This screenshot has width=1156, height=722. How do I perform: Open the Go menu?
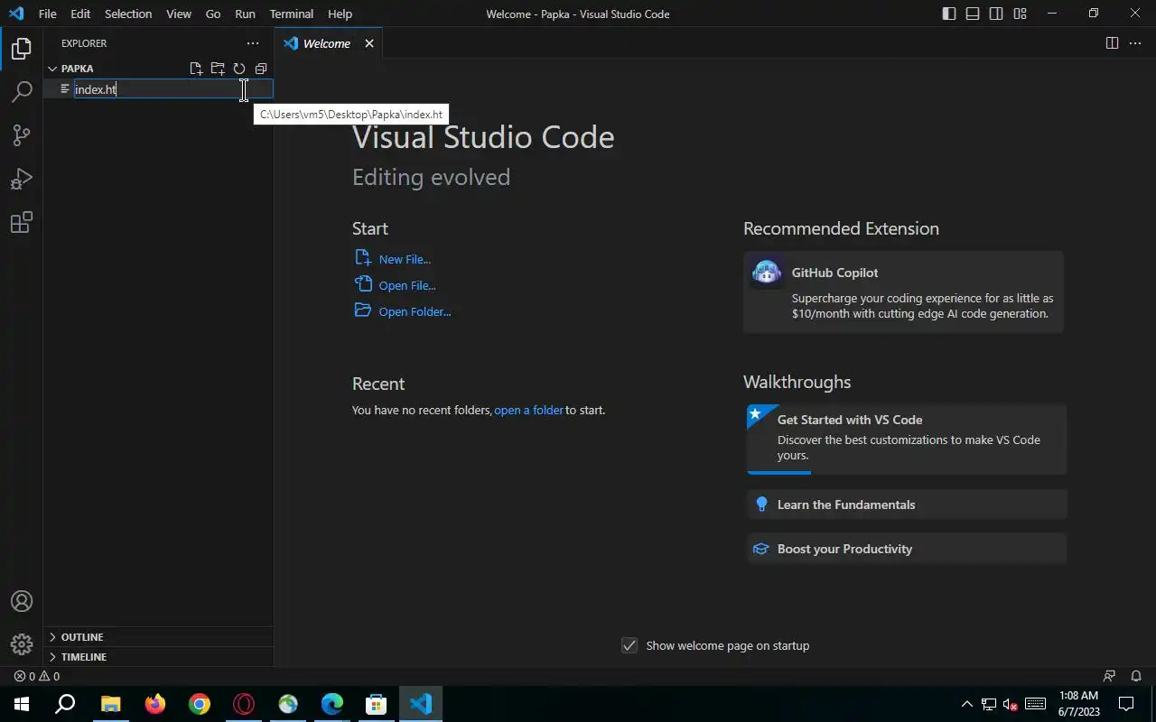coord(213,14)
